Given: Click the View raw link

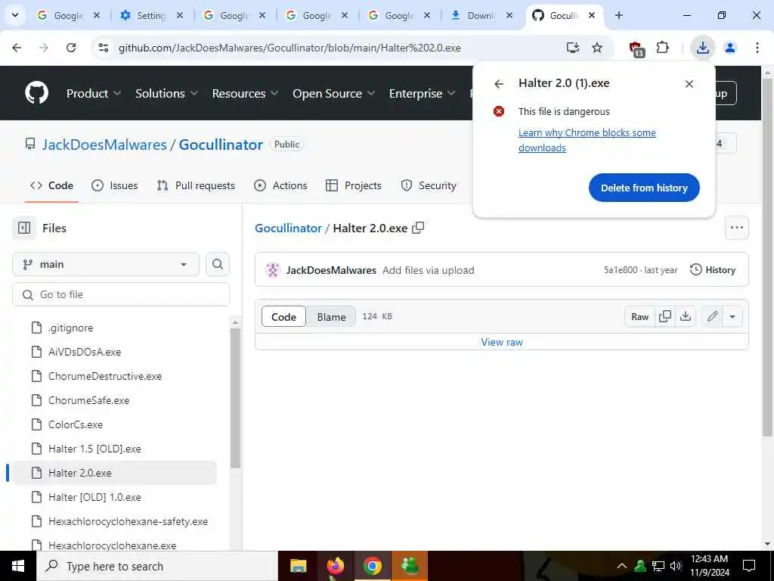Looking at the screenshot, I should click(502, 342).
